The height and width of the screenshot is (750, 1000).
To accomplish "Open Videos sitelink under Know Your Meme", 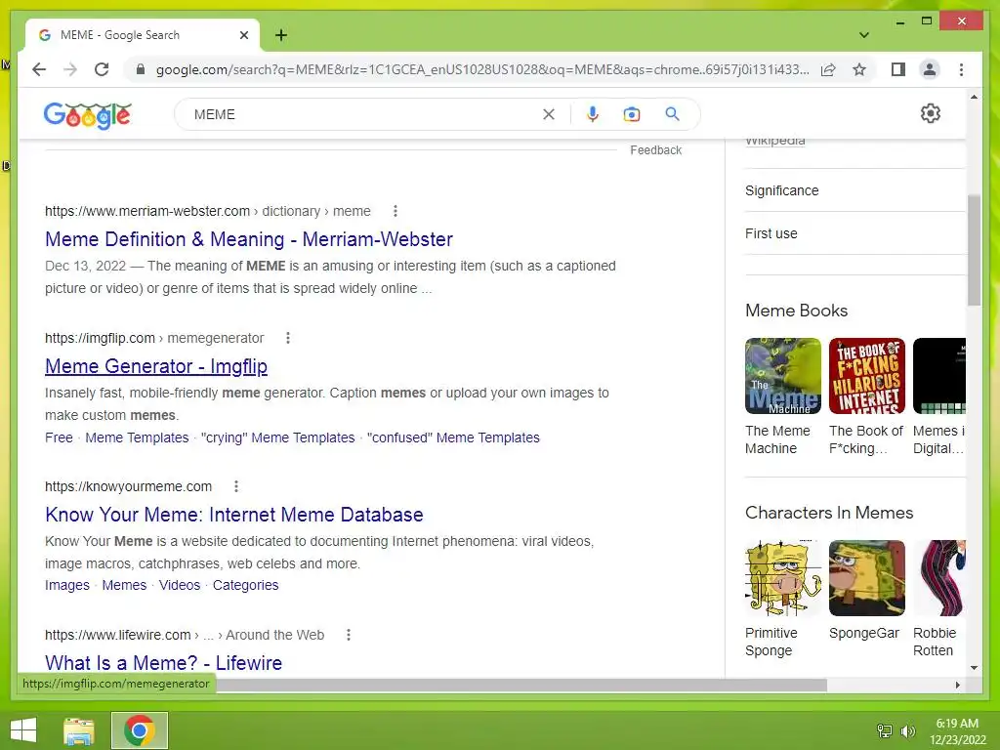I will tap(180, 586).
